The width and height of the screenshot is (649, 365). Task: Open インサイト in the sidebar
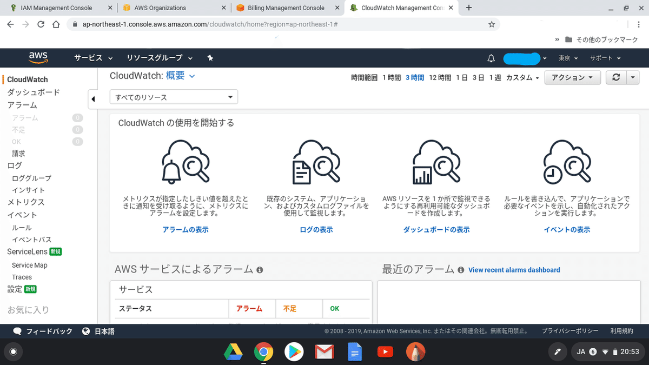click(29, 190)
